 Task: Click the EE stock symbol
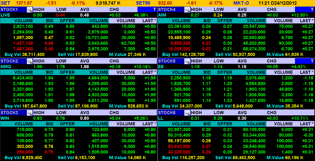(161, 67)
